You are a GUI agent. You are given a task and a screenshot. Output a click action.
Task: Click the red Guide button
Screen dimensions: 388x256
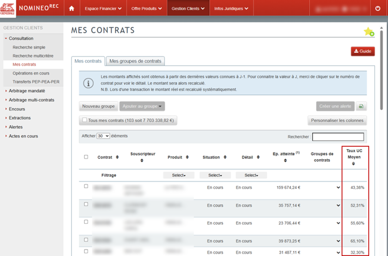click(x=363, y=51)
